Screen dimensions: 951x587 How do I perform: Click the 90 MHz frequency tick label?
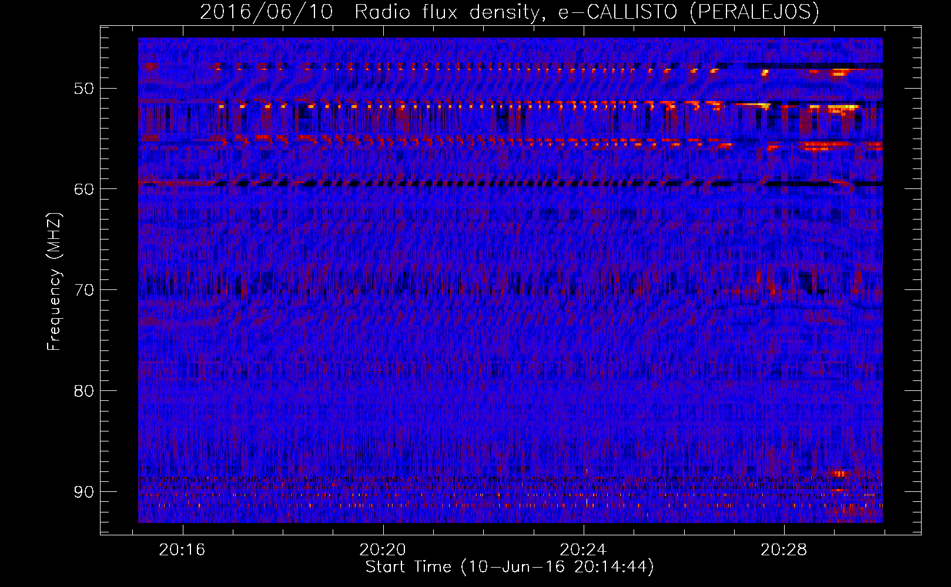(83, 492)
